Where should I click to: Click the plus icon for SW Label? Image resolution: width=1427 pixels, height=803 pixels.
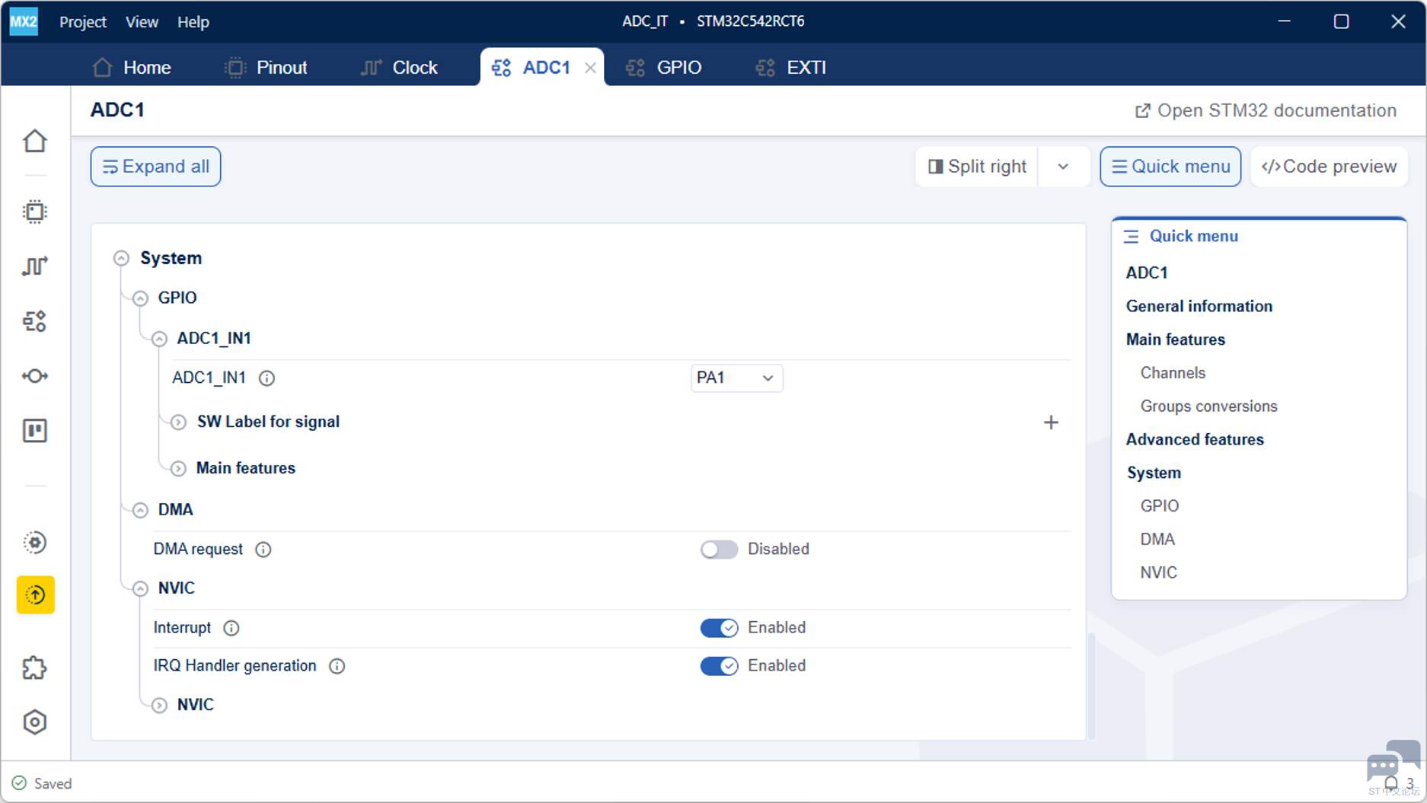click(x=1051, y=422)
